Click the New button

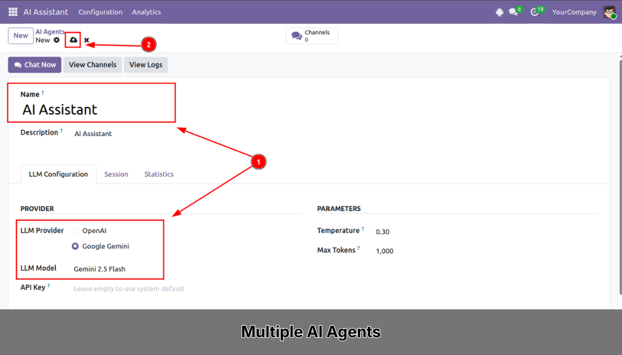(x=21, y=35)
